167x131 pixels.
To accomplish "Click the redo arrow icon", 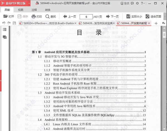I will pyautogui.click(x=9, y=23).
